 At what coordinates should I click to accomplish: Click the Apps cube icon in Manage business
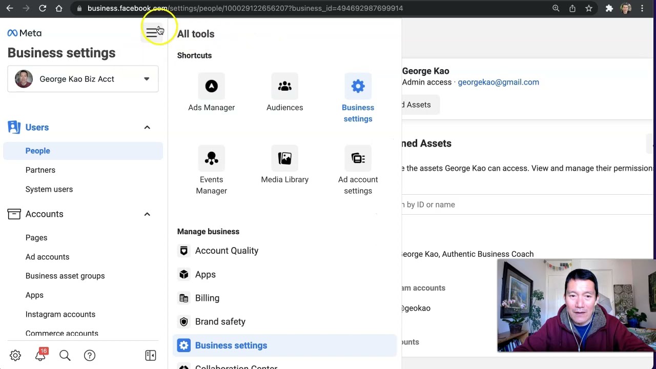[x=183, y=274]
